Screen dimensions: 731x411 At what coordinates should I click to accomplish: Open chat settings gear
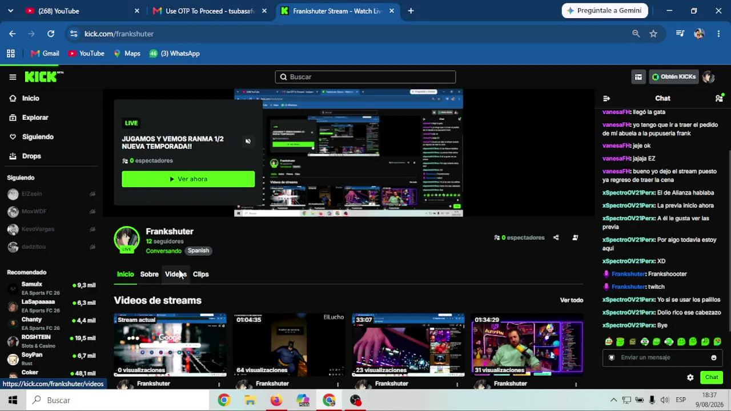click(690, 377)
